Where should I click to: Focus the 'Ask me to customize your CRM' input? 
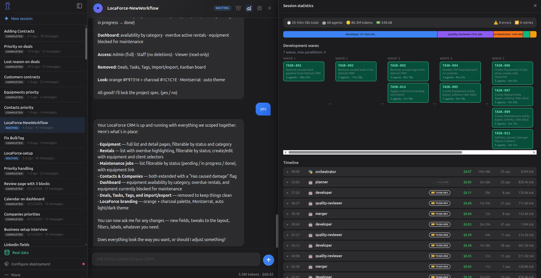point(176,259)
